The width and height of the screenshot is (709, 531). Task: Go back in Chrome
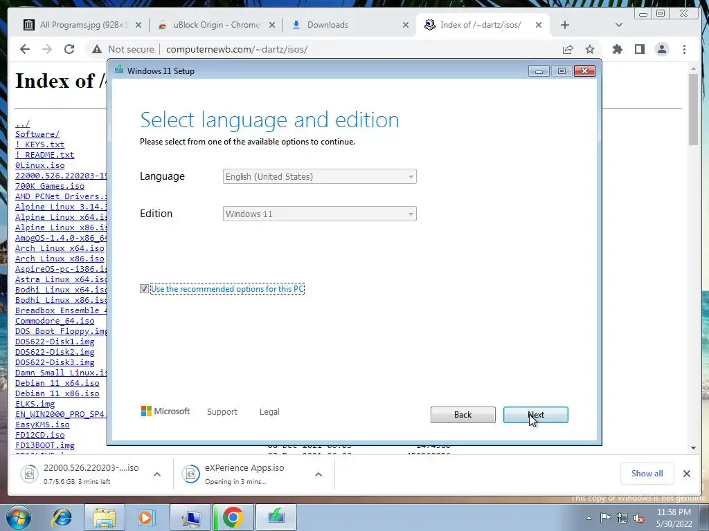[25, 49]
